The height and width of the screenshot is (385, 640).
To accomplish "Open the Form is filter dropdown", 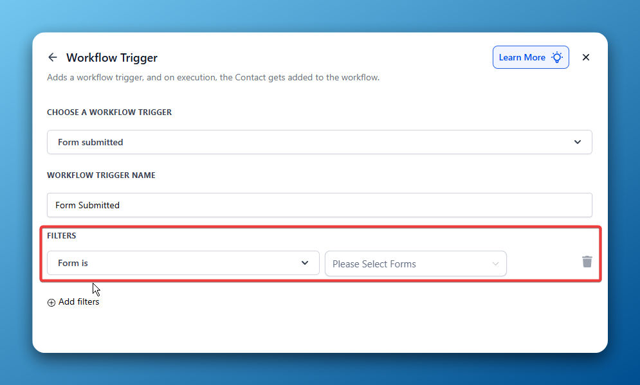I will click(x=183, y=263).
